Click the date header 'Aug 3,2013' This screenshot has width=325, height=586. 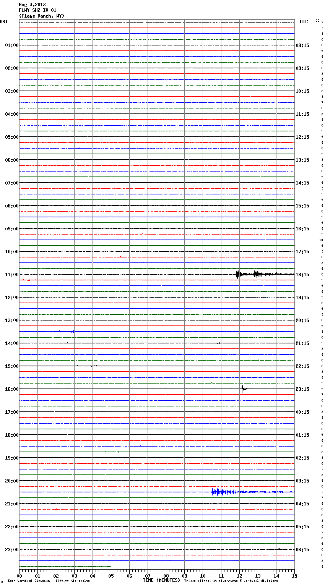pyautogui.click(x=32, y=5)
